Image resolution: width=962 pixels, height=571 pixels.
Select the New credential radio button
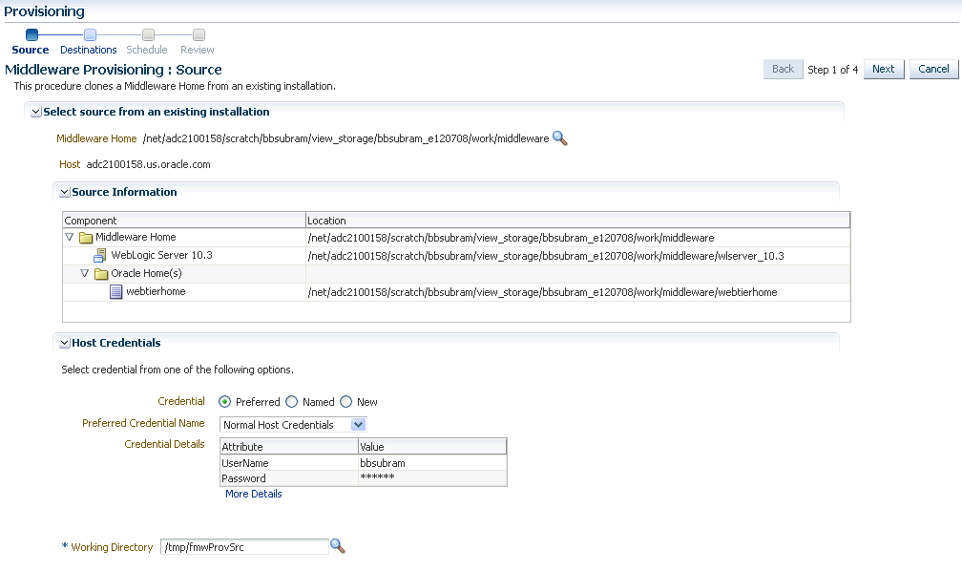(x=346, y=402)
